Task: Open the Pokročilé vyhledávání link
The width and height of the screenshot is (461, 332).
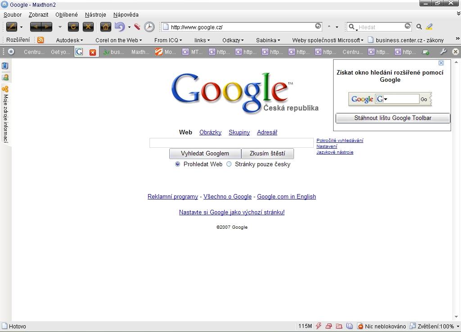Action: tap(340, 141)
